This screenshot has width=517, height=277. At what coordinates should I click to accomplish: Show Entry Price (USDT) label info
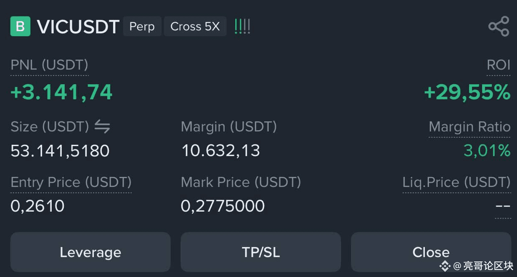71,182
